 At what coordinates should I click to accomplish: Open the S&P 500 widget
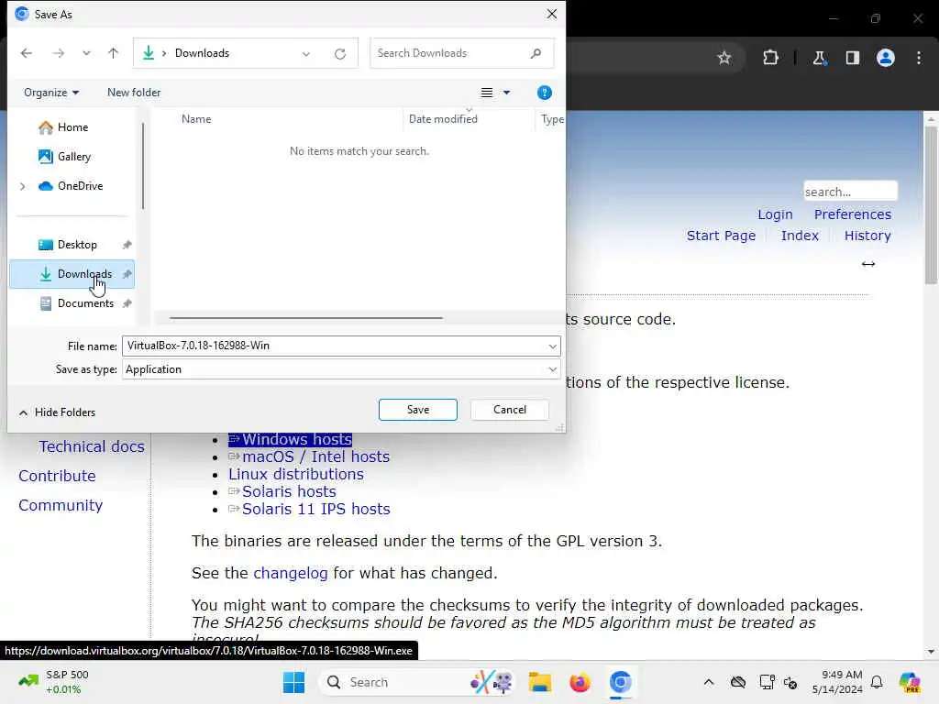coord(54,682)
